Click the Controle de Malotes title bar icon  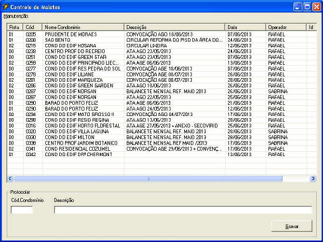point(6,7)
